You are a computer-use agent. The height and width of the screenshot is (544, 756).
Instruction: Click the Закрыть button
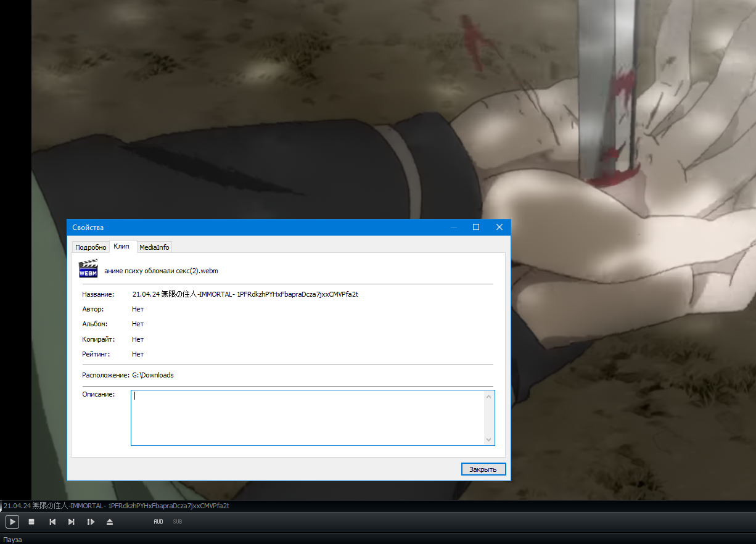(x=483, y=469)
